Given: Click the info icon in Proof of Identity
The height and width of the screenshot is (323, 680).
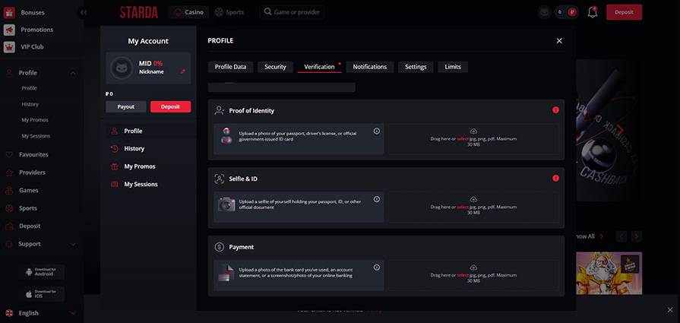Looking at the screenshot, I should (x=376, y=131).
